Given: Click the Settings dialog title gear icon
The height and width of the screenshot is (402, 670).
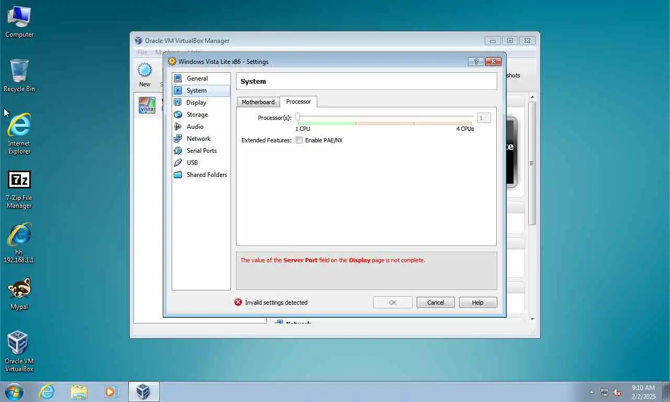Looking at the screenshot, I should coord(172,61).
